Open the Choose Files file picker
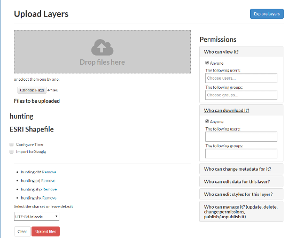Image resolution: width=296 pixels, height=238 pixels. [32, 90]
